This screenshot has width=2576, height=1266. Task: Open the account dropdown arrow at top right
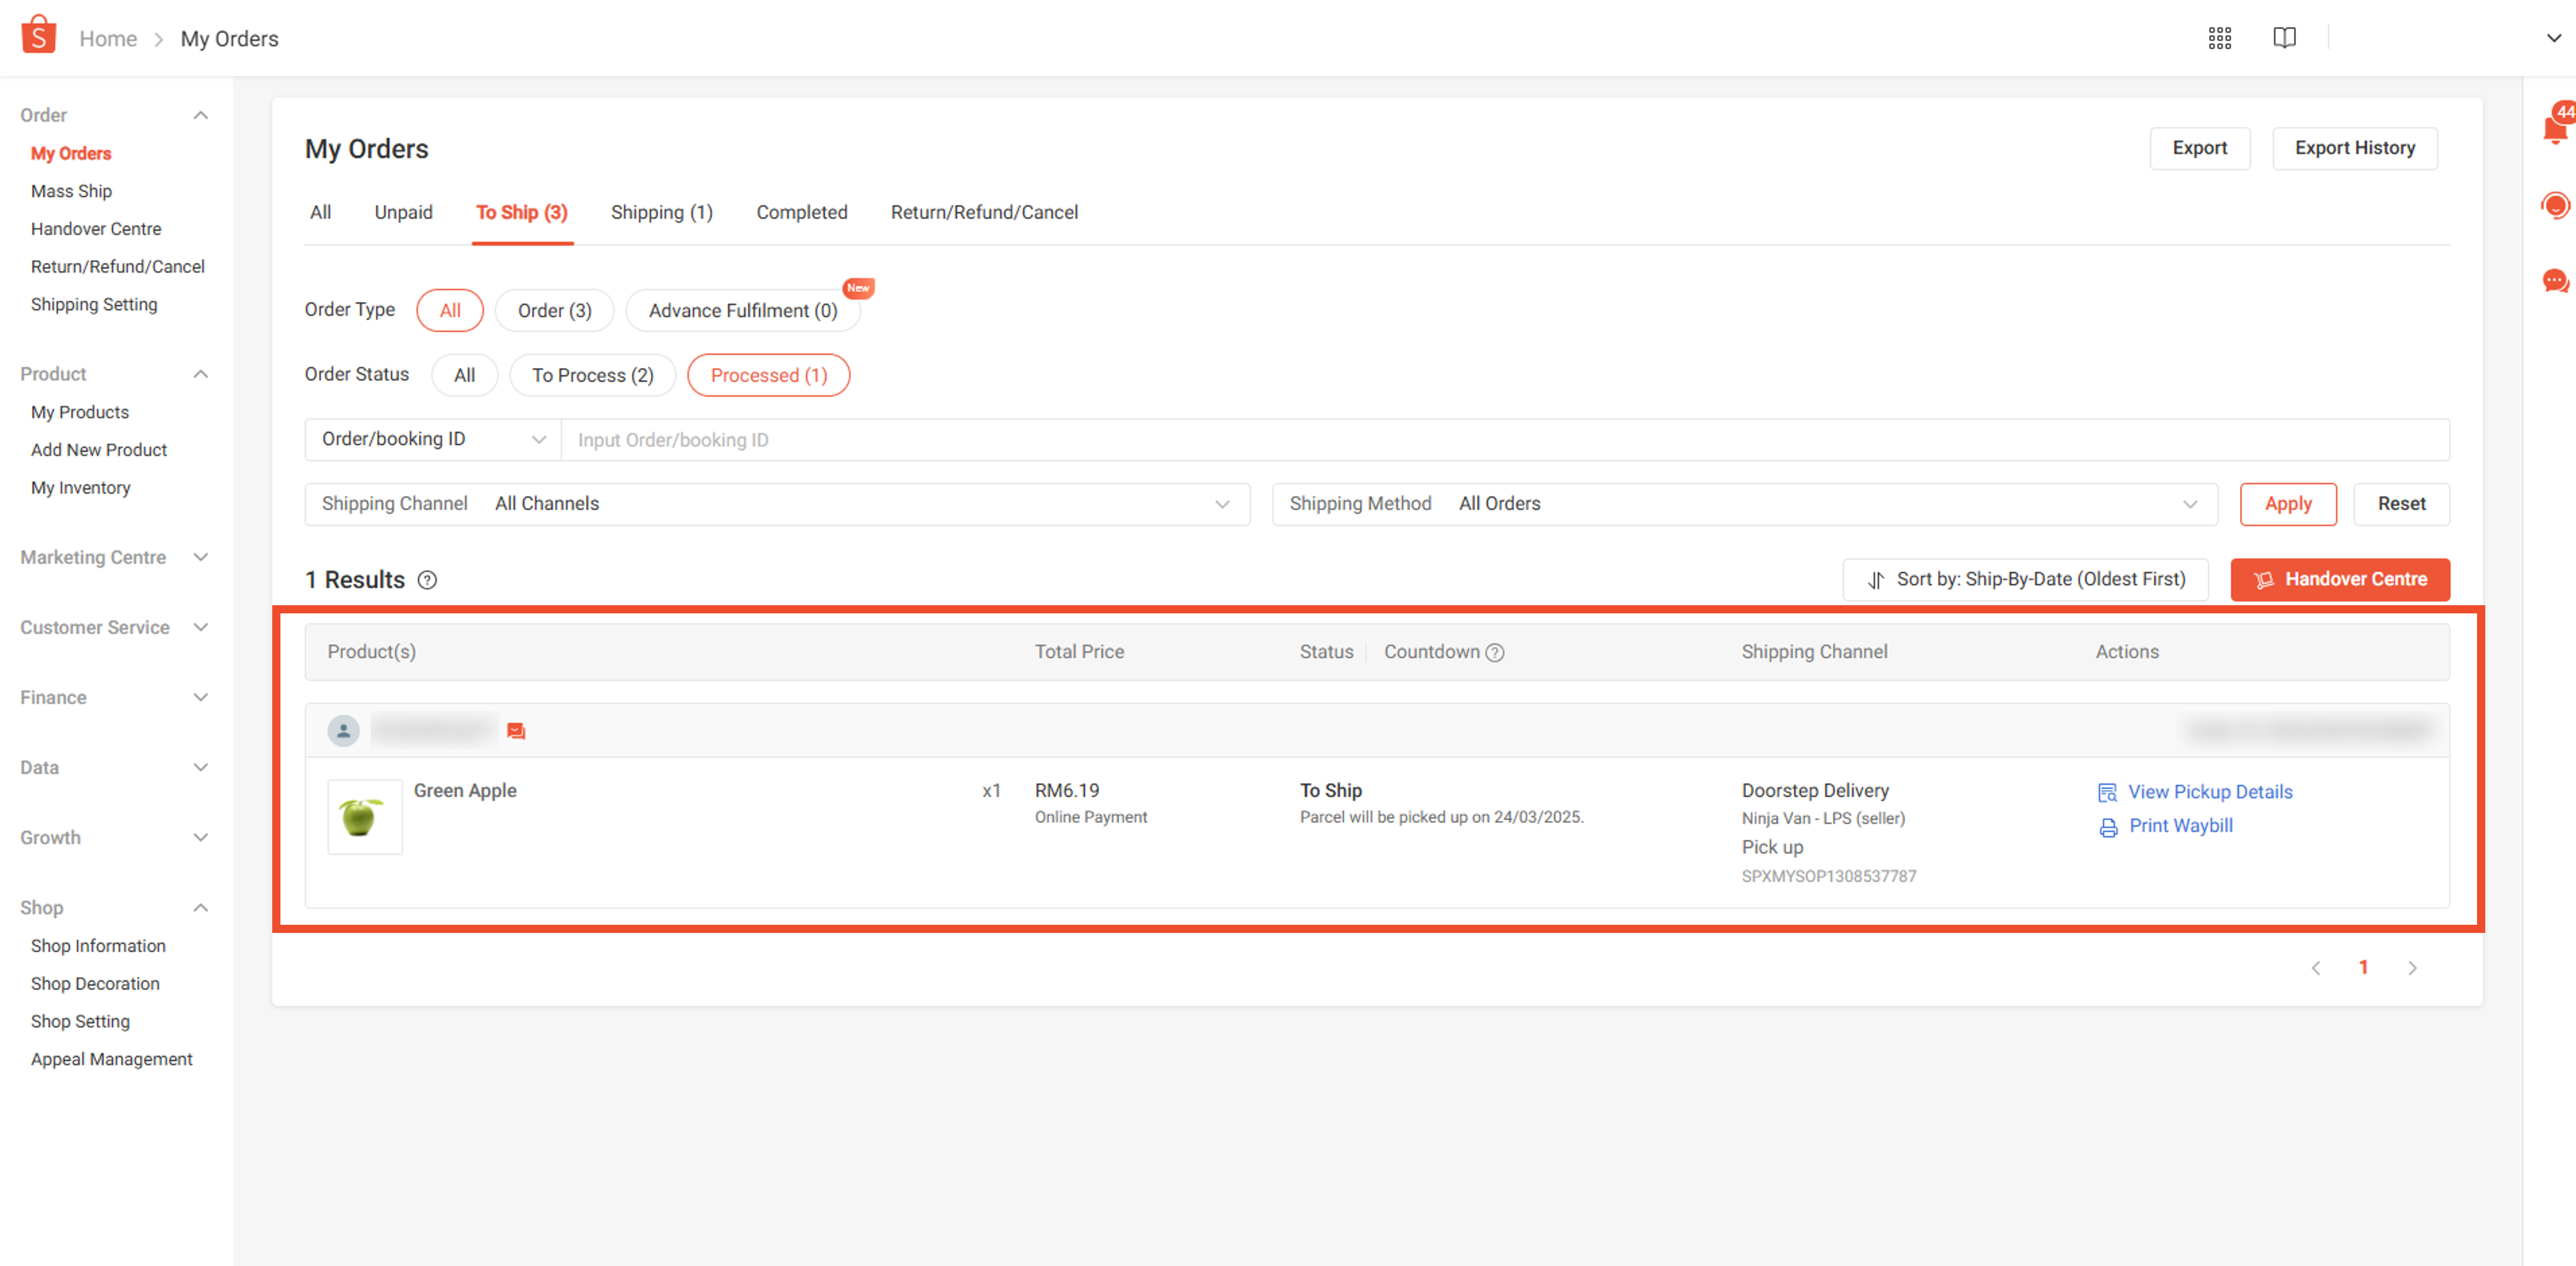[x=2553, y=38]
